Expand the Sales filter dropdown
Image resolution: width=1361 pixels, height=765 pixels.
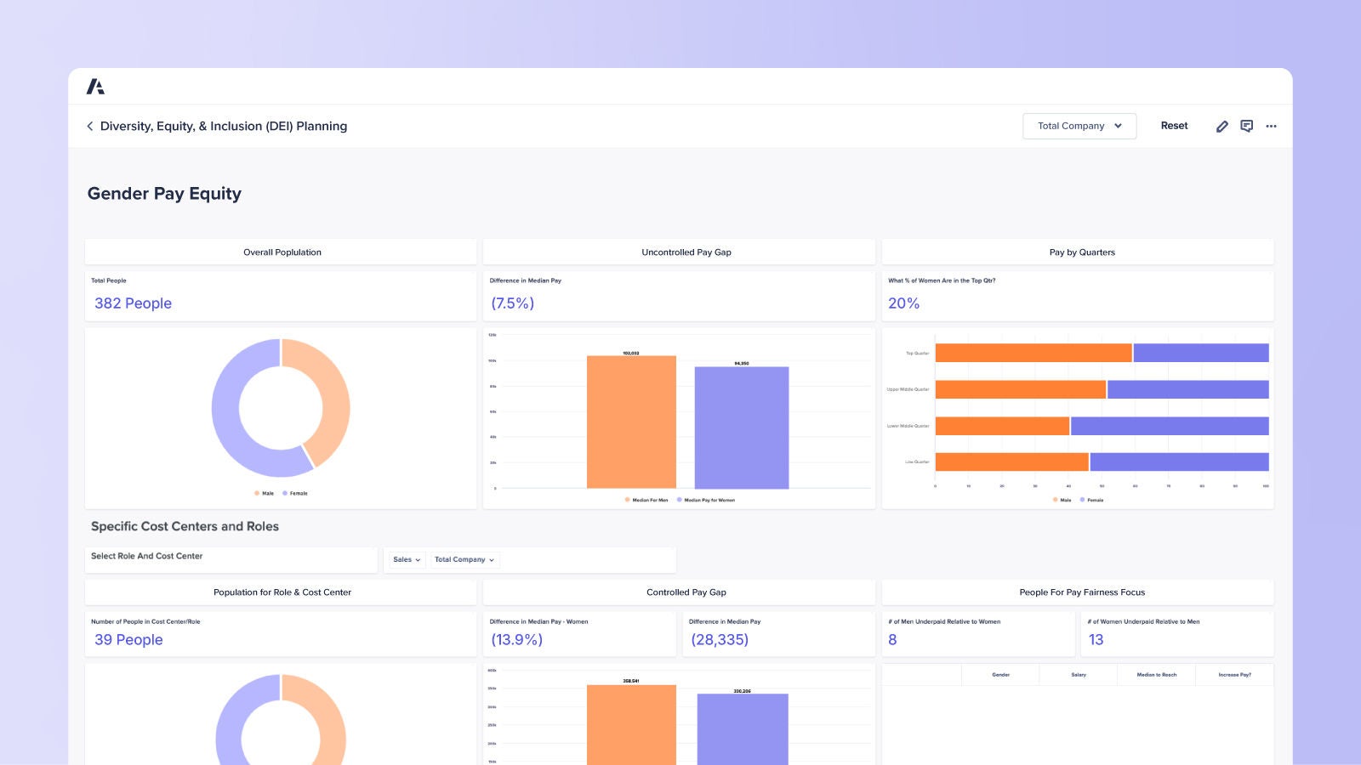point(406,559)
